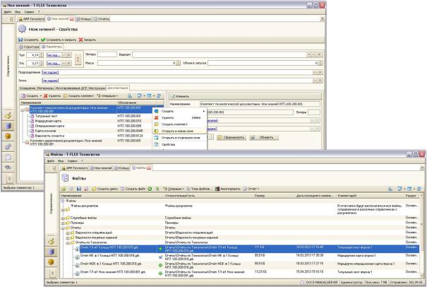The width and height of the screenshot is (427, 287).
Task: Click Аннотировать in the Файлы toolbar
Action: pos(228,189)
